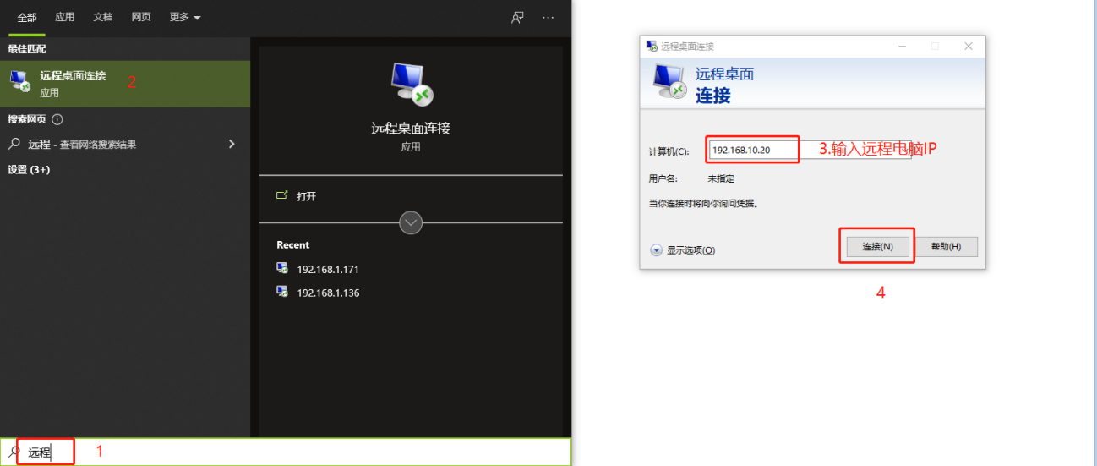Open the 更多 dropdown tab
The width and height of the screenshot is (1097, 466).
184,17
